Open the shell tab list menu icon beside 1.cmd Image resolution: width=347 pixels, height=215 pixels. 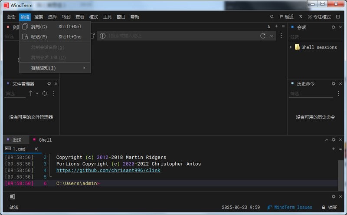click(340, 149)
